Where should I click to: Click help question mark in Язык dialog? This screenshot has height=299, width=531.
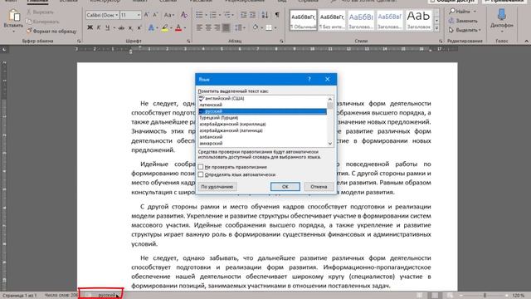[x=309, y=79]
